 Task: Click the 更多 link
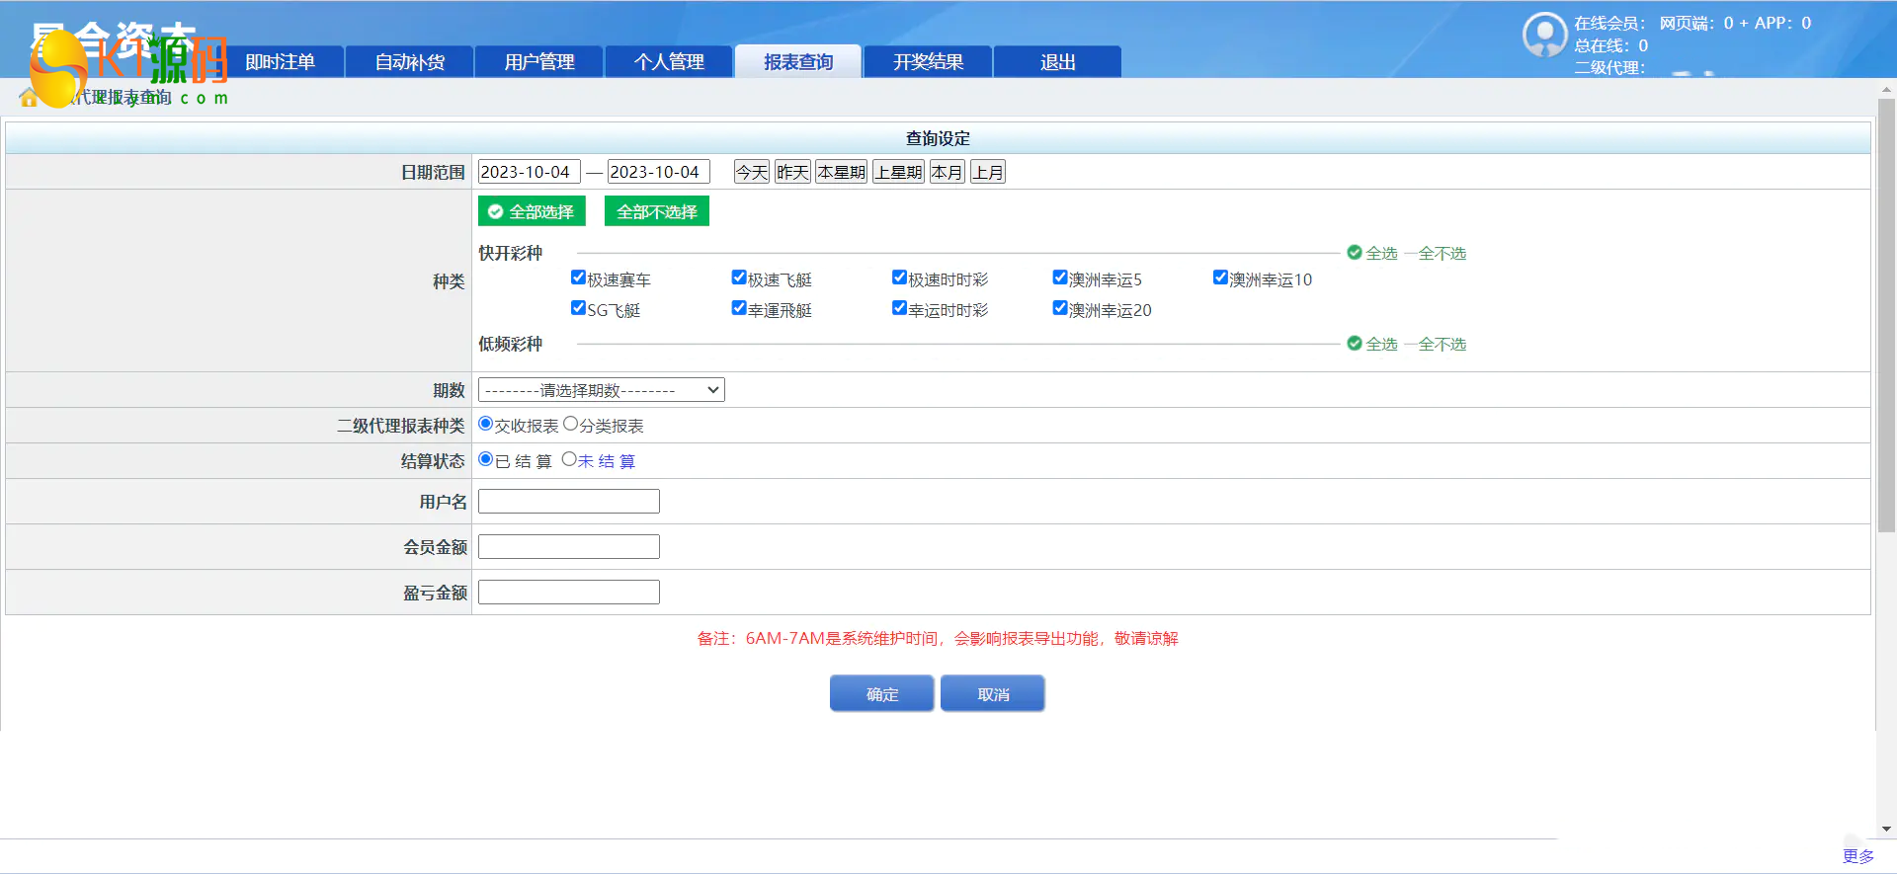pyautogui.click(x=1857, y=856)
